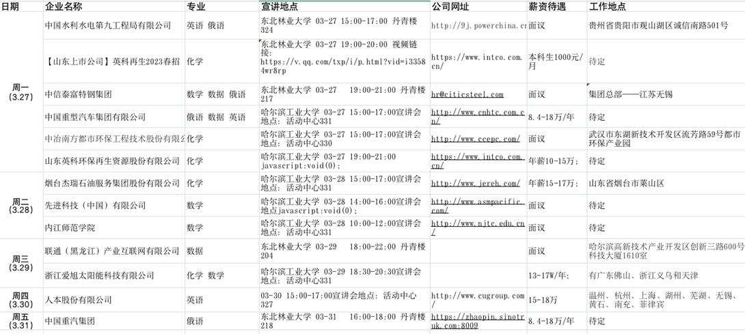The width and height of the screenshot is (745, 334).
Task: Click the 山东省烟台市莱山区 work location cell
Action: (627, 184)
